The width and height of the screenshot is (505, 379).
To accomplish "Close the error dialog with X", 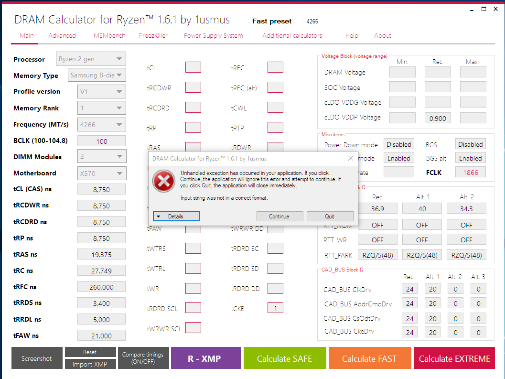I will pyautogui.click(x=351, y=158).
